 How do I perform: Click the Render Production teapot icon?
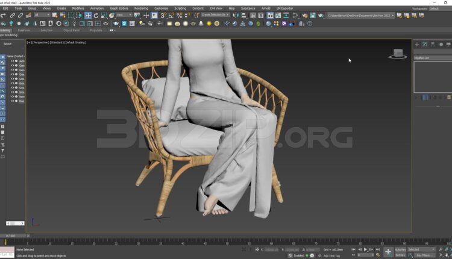321,15
